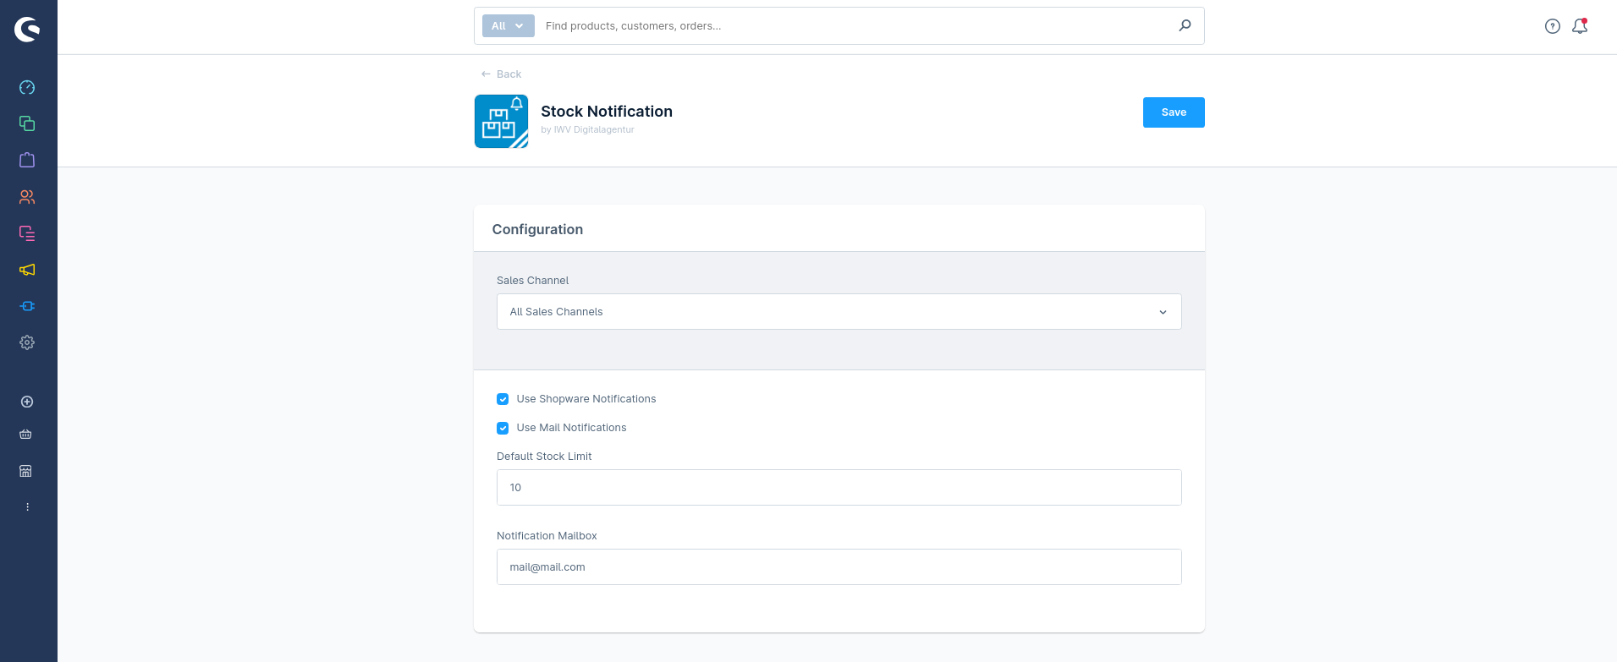This screenshot has height=662, width=1617.
Task: Click the Use Shopware Notifications label
Action: [586, 399]
